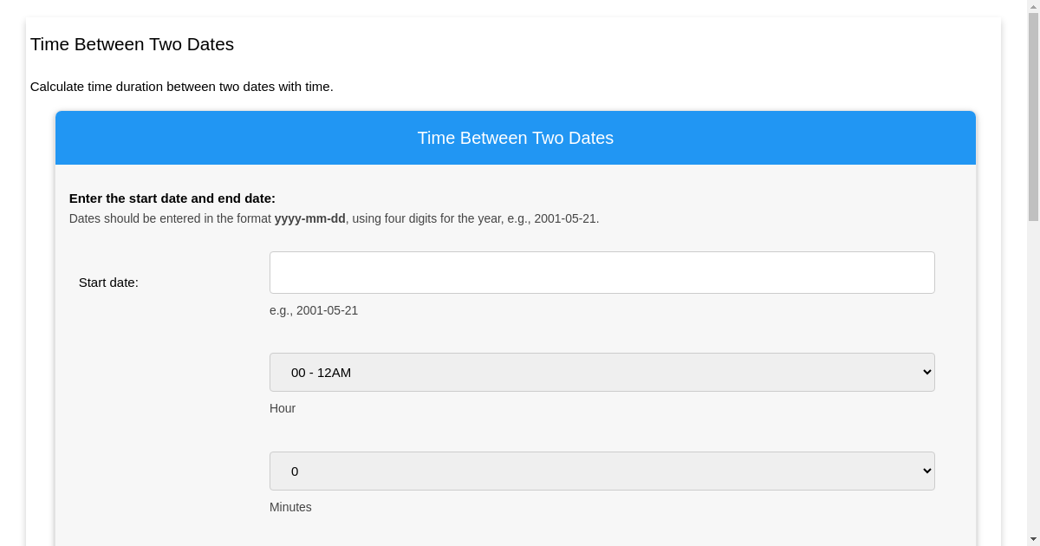
Task: Open the Hour dropdown showing 00 - 12AM
Action: coord(601,372)
